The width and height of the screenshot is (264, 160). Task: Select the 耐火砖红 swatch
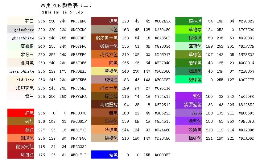pos(21,146)
